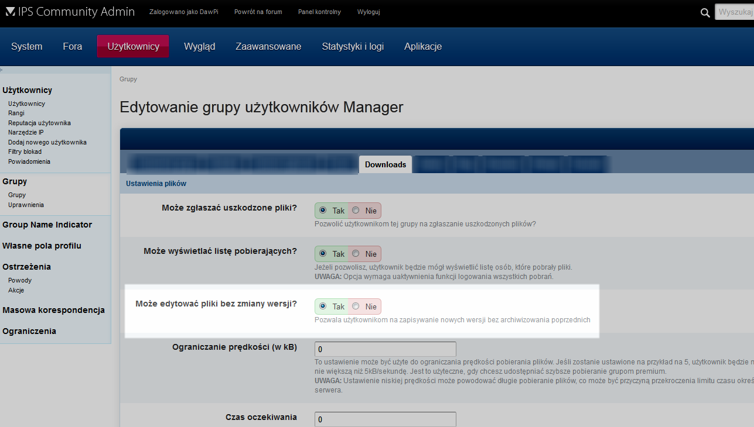Screen dimensions: 754x427
Task: Open the Użytkownicy menu section
Action: (133, 46)
